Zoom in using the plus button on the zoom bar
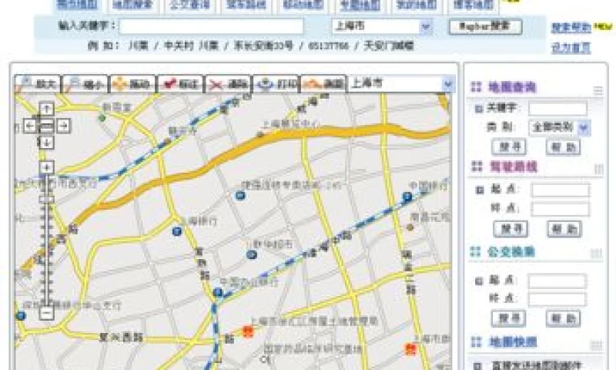 (47, 168)
